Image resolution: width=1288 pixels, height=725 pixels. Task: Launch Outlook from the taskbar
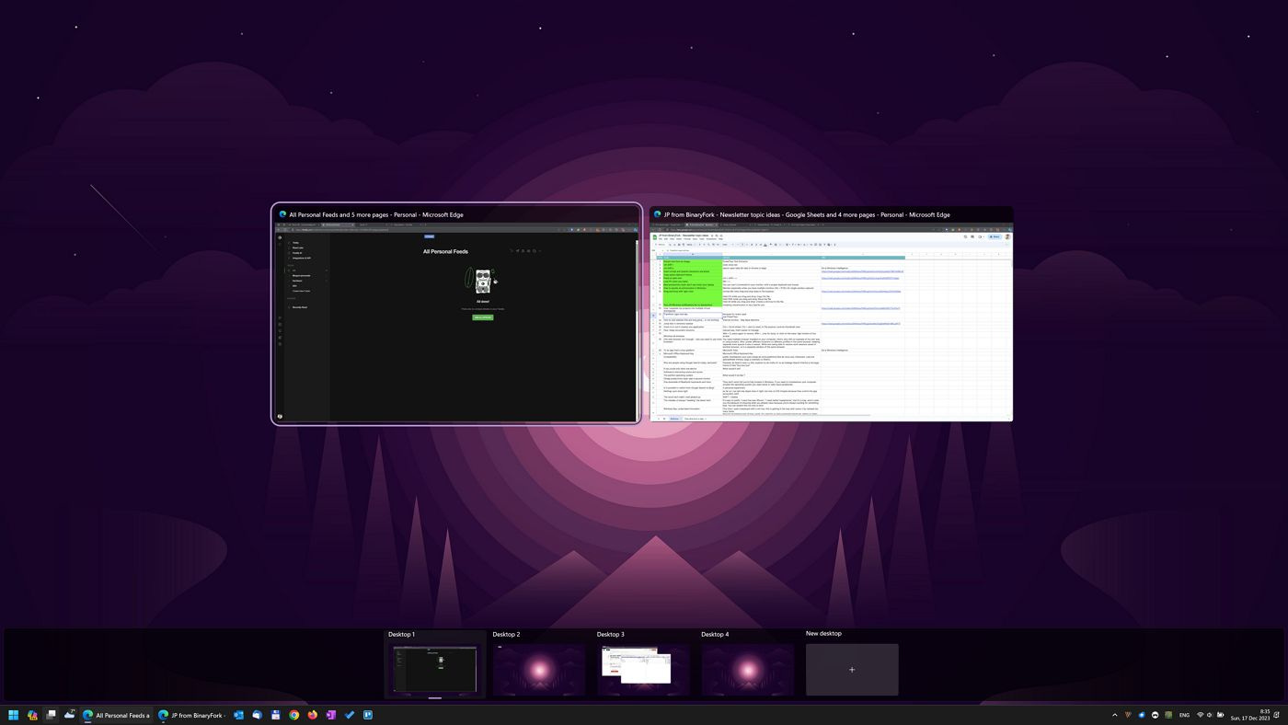[x=238, y=715]
